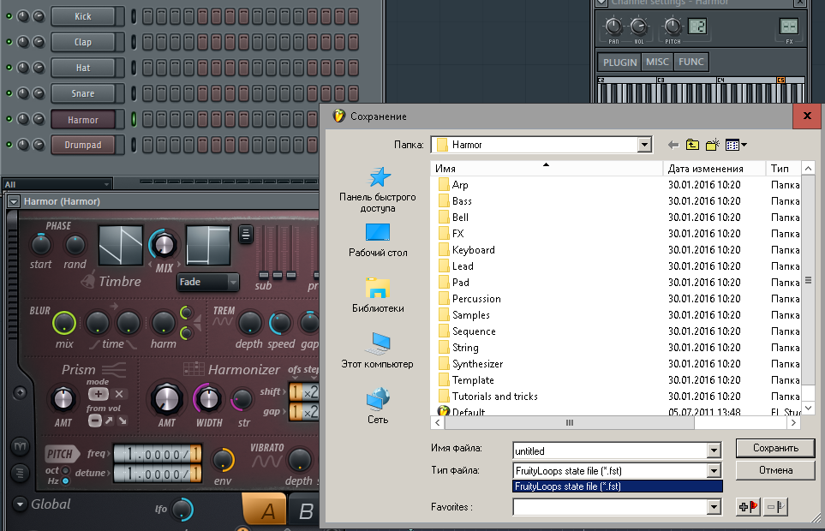Select the Drumpad channel button
Screen dimensions: 825x531
tap(83, 145)
